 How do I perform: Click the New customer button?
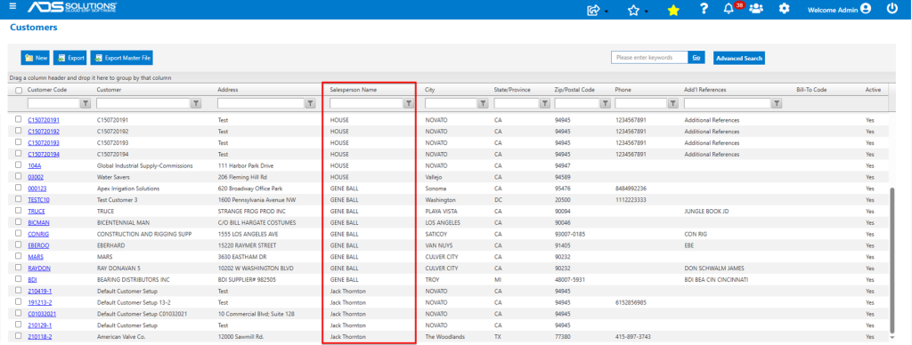(x=36, y=58)
